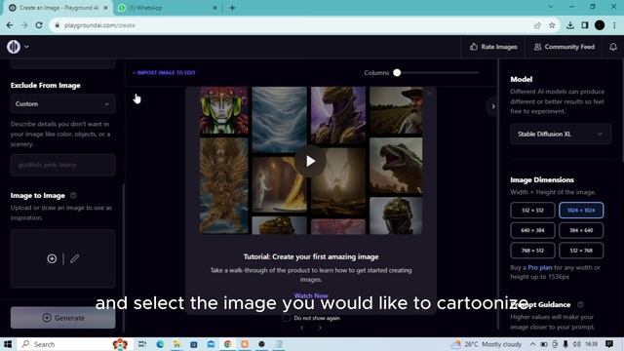Expand the logo menu chevron
This screenshot has width=624, height=351.
point(26,47)
